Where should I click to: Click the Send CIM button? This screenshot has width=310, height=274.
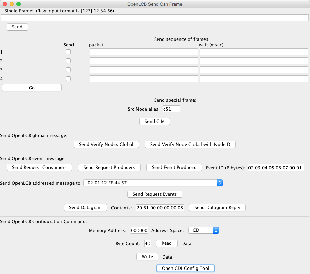(x=154, y=121)
